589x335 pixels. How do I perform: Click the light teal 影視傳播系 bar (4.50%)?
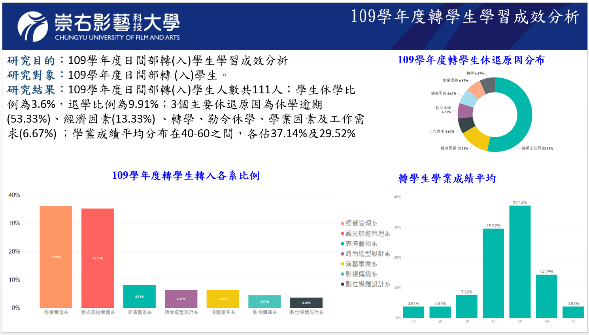tap(264, 301)
